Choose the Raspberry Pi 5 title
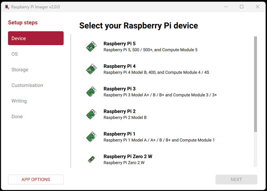 tap(120, 43)
